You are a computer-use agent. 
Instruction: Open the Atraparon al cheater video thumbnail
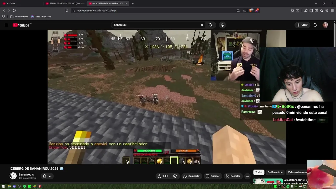point(268,181)
